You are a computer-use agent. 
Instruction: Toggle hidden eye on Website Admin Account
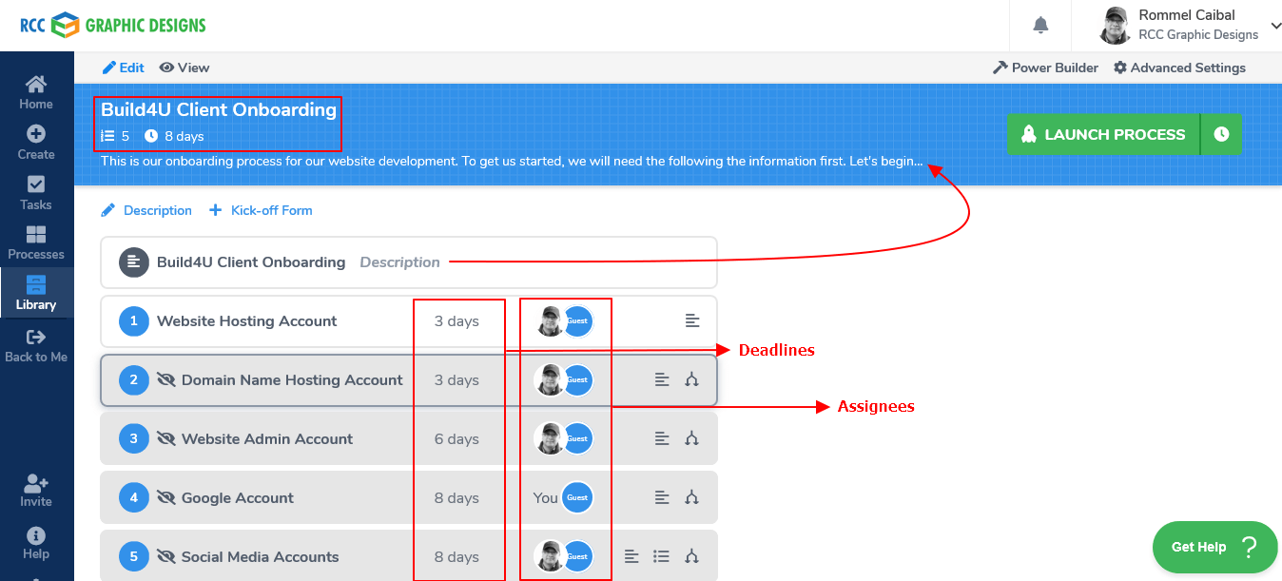166,439
